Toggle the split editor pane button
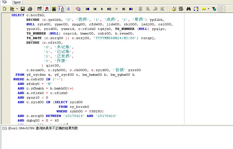The image size is (233, 149). click(221, 9)
